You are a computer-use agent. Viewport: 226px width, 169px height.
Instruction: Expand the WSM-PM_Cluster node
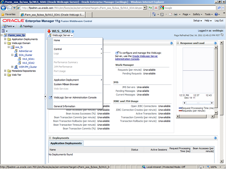pos(12,67)
